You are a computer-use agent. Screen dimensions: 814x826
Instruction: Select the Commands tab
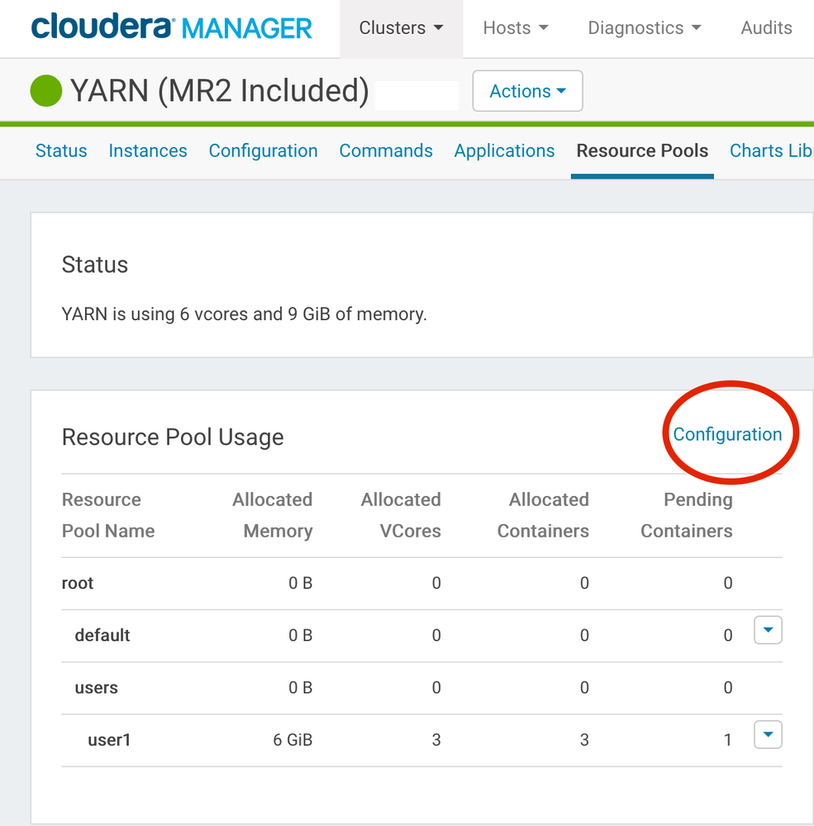pyautogui.click(x=386, y=150)
